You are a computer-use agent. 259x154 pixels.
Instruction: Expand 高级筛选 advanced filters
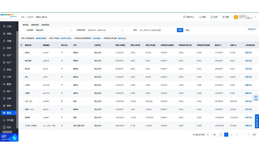252,29
